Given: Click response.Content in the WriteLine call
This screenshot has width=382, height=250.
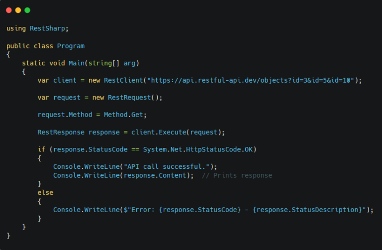Looking at the screenshot, I should click(155, 175).
